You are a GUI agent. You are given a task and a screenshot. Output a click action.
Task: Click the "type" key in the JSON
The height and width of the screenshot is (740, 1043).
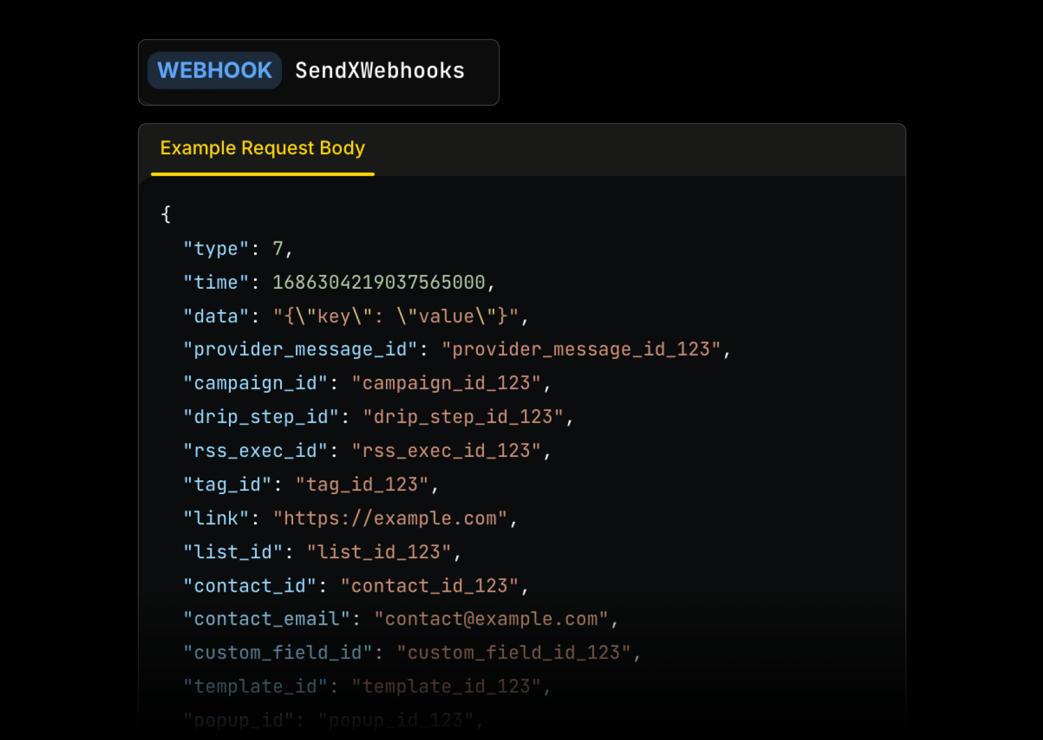[x=216, y=249]
